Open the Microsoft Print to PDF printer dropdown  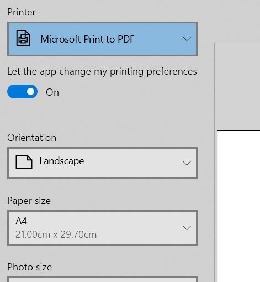[102, 39]
